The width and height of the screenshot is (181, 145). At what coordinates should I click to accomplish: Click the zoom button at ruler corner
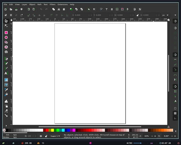[169, 20]
